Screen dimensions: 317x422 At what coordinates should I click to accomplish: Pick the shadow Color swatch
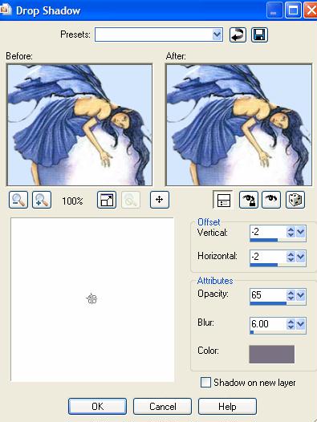272,355
